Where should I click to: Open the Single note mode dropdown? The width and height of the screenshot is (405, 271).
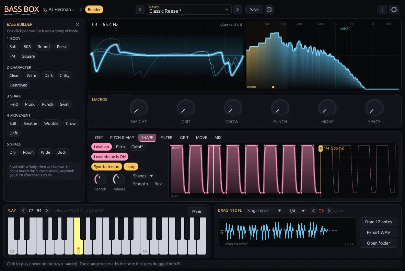point(264,211)
